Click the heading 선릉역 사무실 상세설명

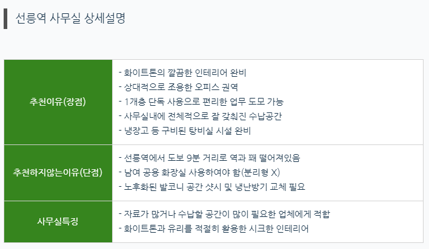click(70, 19)
